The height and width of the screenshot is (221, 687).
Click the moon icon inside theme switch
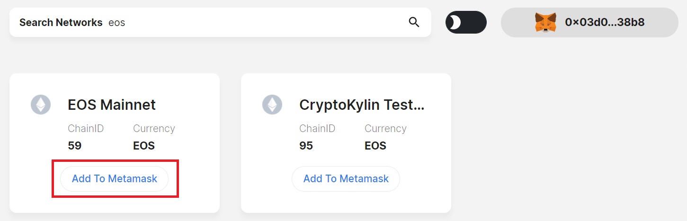(x=455, y=22)
